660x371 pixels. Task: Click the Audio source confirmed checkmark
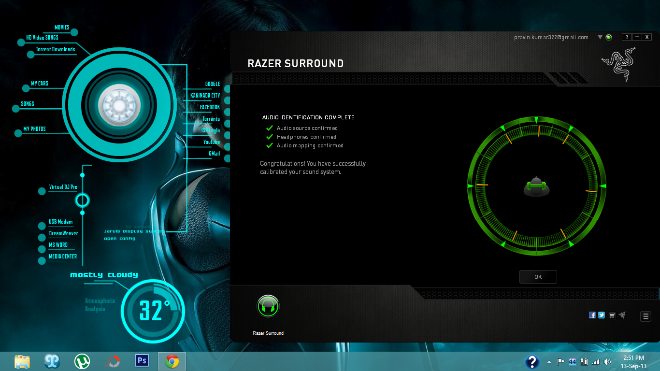pos(269,128)
